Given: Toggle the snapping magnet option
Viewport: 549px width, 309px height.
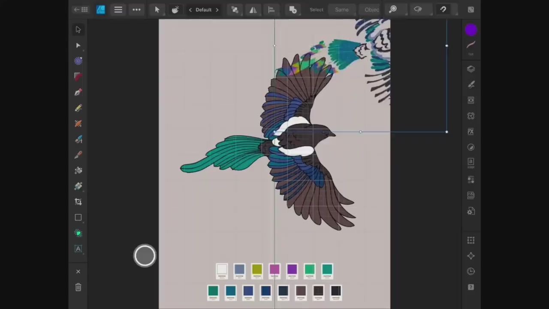Looking at the screenshot, I should [443, 9].
